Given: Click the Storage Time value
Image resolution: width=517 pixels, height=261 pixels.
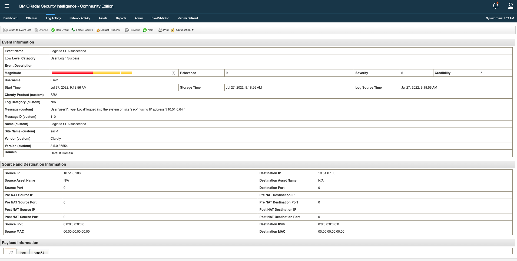Looking at the screenshot, I should (x=244, y=88).
